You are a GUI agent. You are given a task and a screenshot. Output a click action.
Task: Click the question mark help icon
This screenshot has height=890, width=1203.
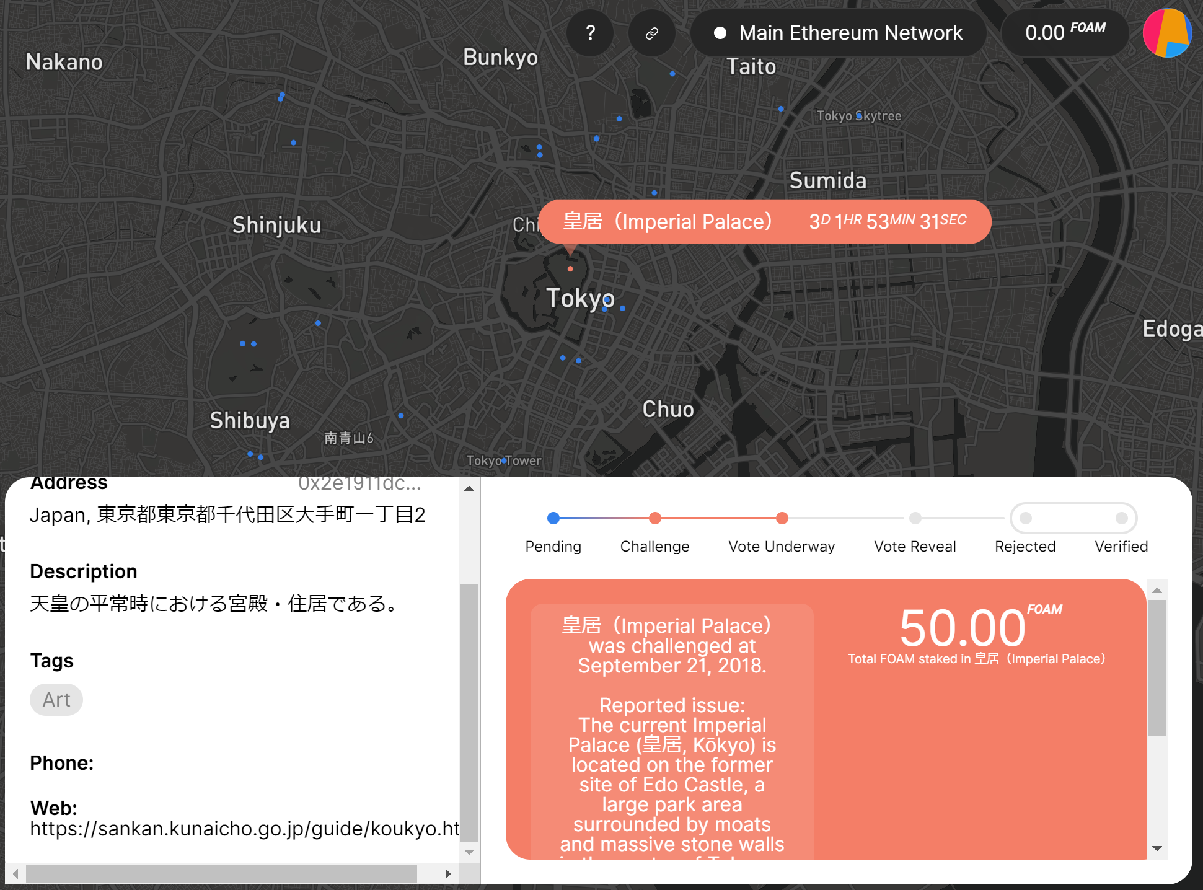click(x=590, y=33)
